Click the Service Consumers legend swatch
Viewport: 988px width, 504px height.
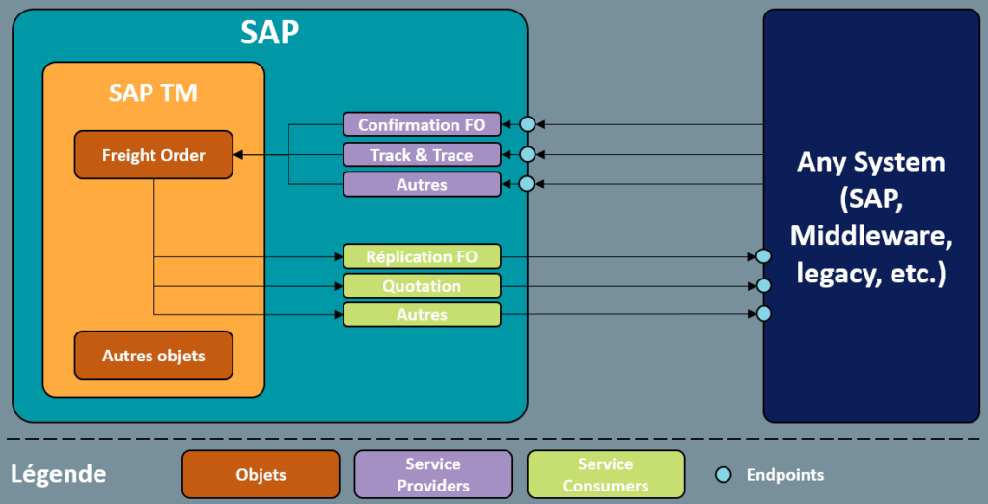point(606,474)
